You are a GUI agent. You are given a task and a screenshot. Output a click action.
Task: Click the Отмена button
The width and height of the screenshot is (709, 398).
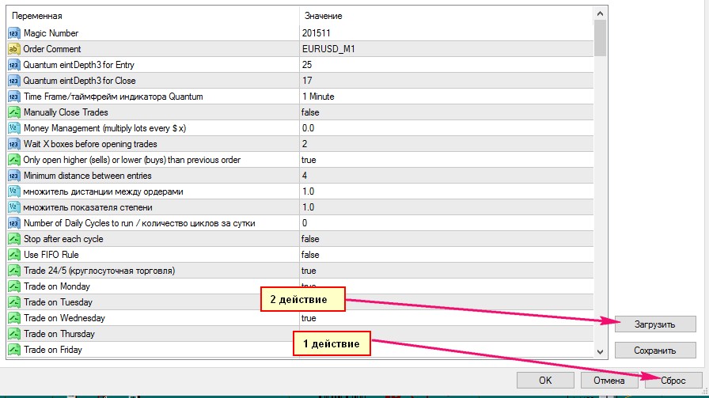click(609, 381)
